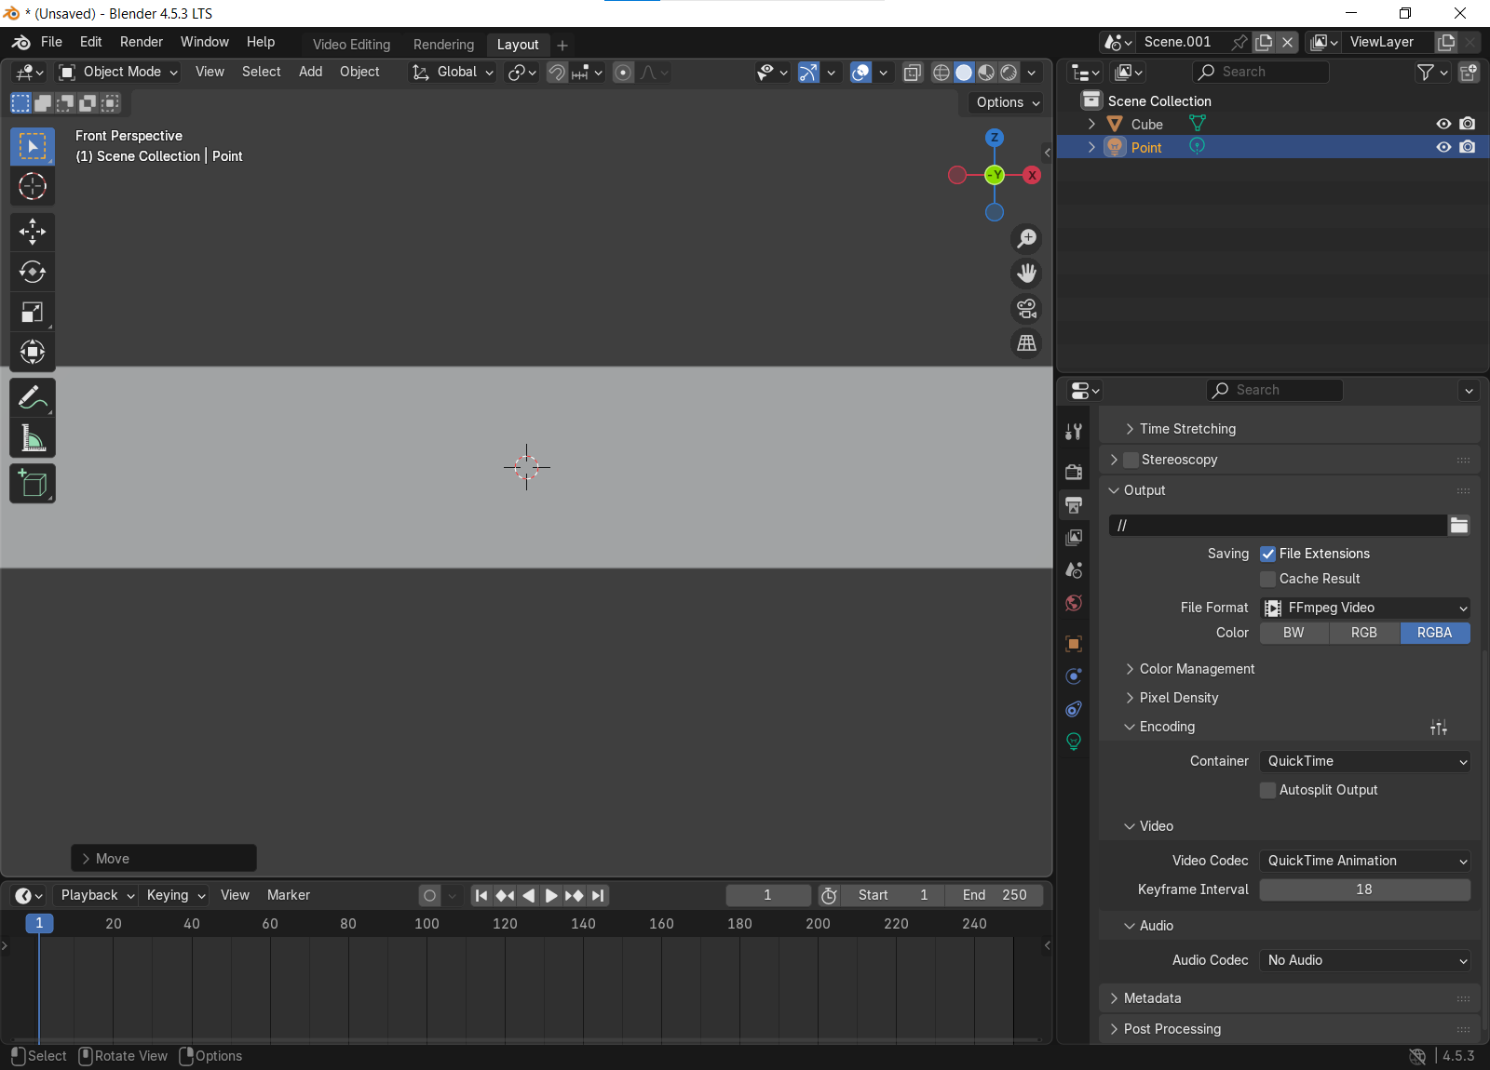Open the Add menu in viewport header
The image size is (1490, 1070).
click(310, 72)
